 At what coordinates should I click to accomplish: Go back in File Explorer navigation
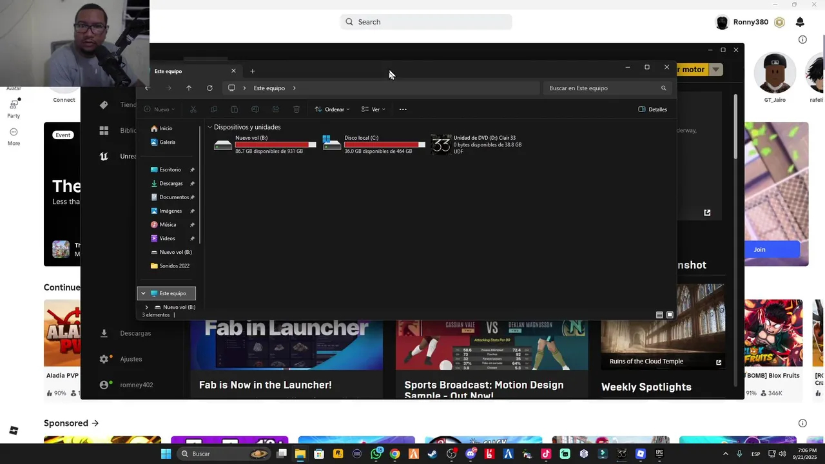148,88
